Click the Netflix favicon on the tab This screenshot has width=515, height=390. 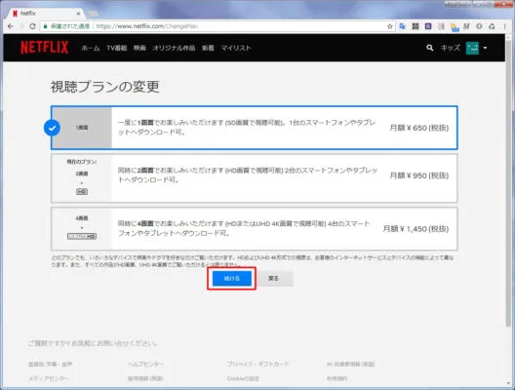[x=15, y=14]
